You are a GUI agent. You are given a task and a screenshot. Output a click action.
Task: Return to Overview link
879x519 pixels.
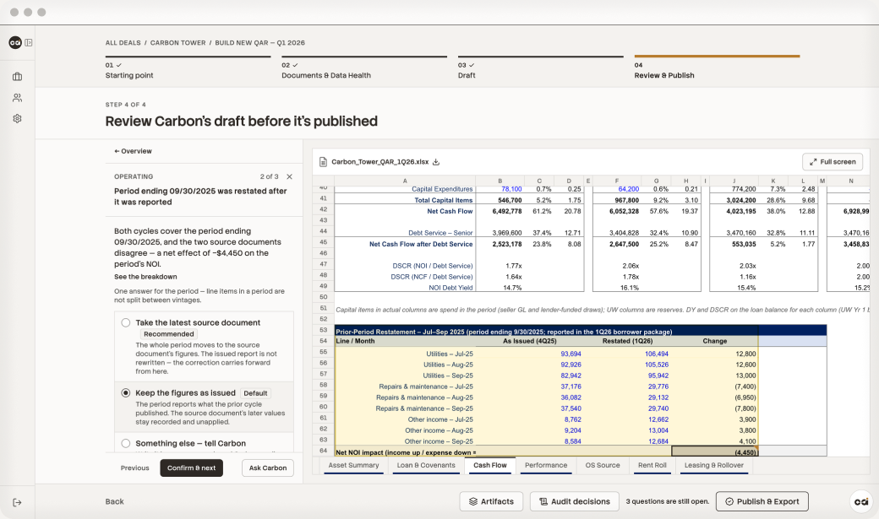click(133, 151)
